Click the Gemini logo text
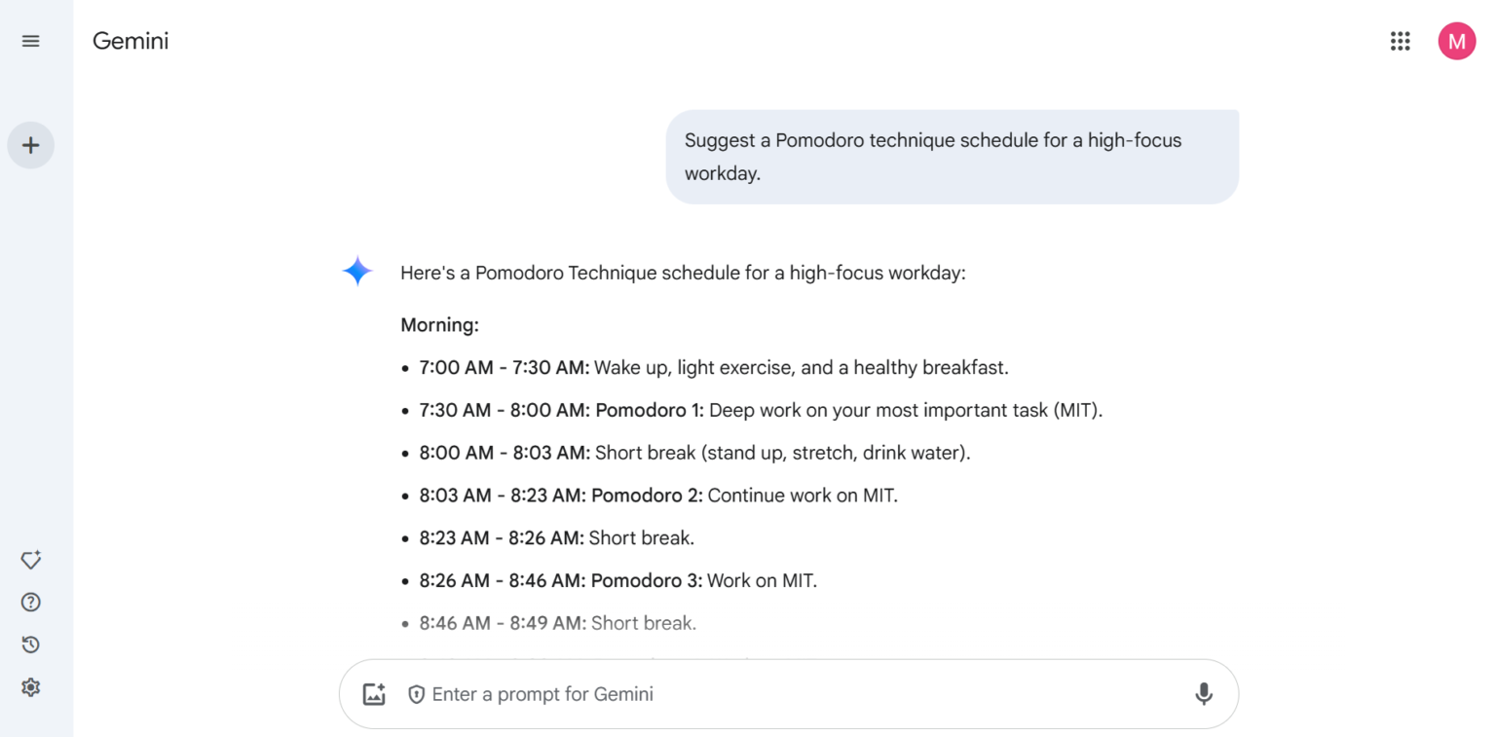Image resolution: width=1496 pixels, height=737 pixels. click(x=131, y=41)
